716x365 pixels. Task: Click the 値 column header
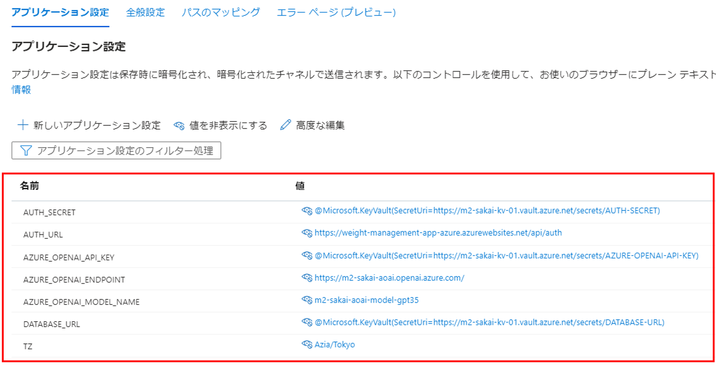click(x=300, y=186)
